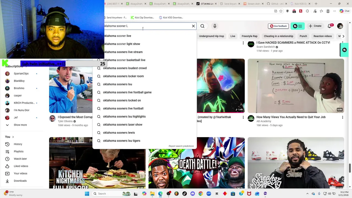
Task: Click Report search predictions link
Action: click(x=181, y=146)
